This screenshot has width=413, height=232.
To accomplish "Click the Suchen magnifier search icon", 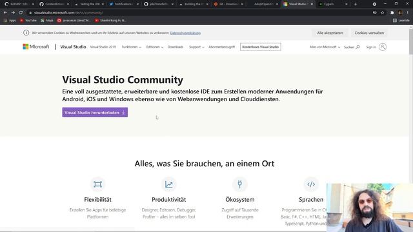I will [358, 47].
